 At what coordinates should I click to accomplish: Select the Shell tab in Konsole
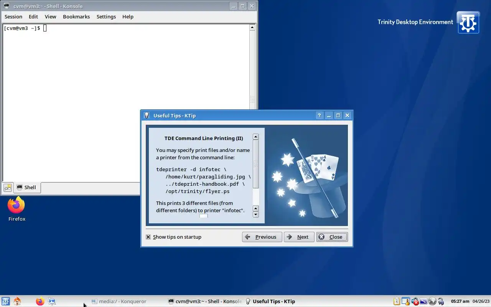click(27, 187)
